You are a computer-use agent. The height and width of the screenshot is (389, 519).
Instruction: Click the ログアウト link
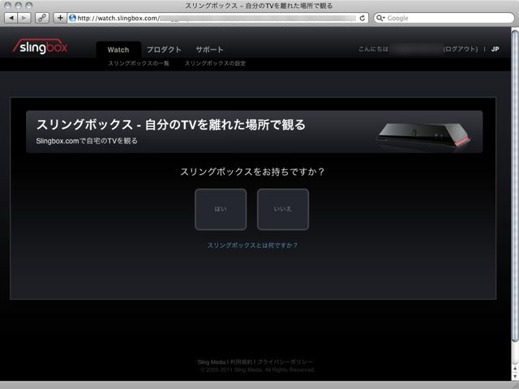461,49
